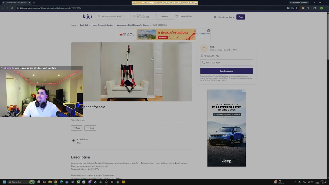
Task: Click the Search button
Action: (x=164, y=16)
